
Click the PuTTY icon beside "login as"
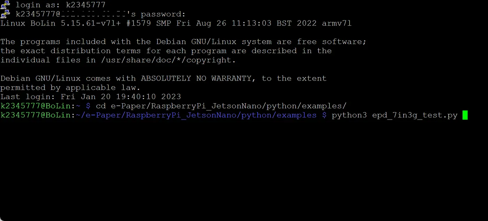coord(5,5)
